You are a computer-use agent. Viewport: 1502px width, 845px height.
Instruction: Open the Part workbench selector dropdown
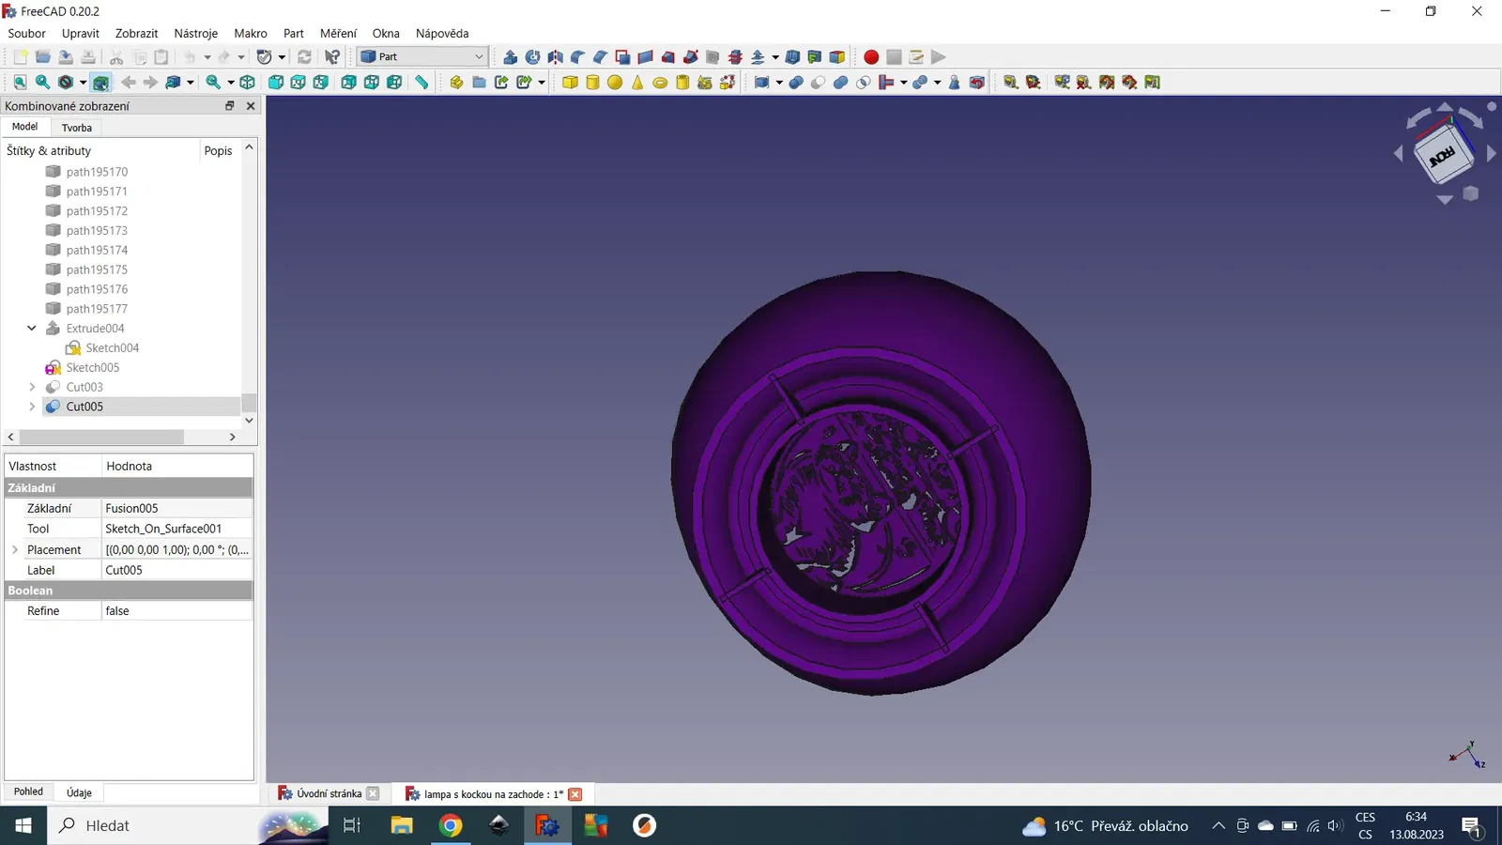pyautogui.click(x=422, y=57)
